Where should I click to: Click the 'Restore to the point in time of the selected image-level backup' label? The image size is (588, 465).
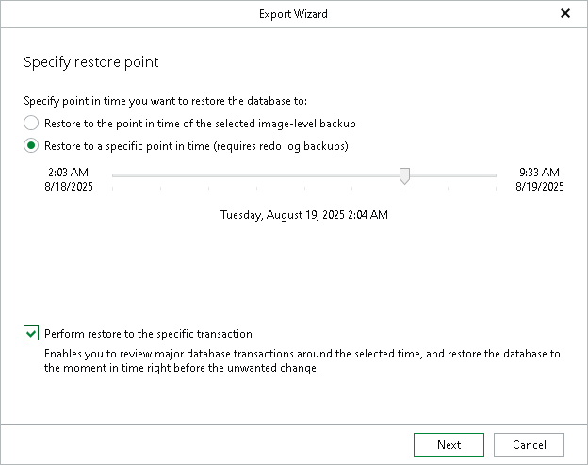tap(200, 124)
